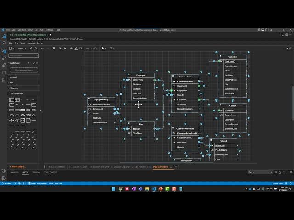The width and height of the screenshot is (294, 220).
Task: Open the VS Code Terminal menu
Action: 50,30
